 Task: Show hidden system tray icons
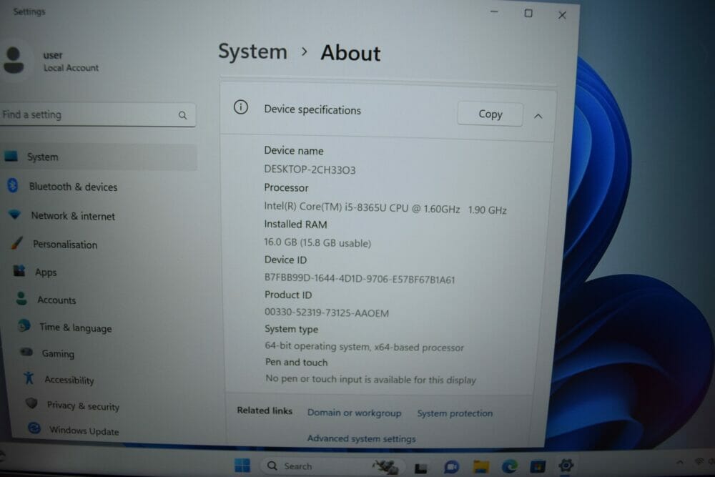680,462
